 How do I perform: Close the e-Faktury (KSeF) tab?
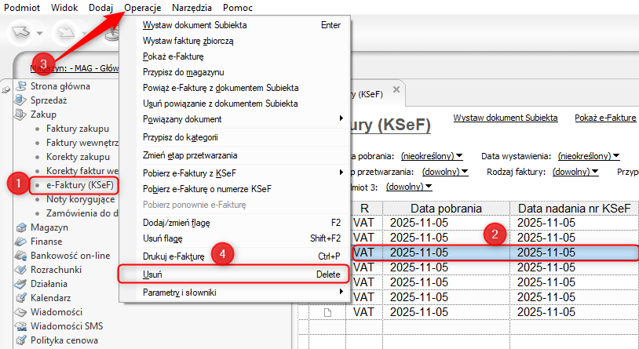[396, 91]
